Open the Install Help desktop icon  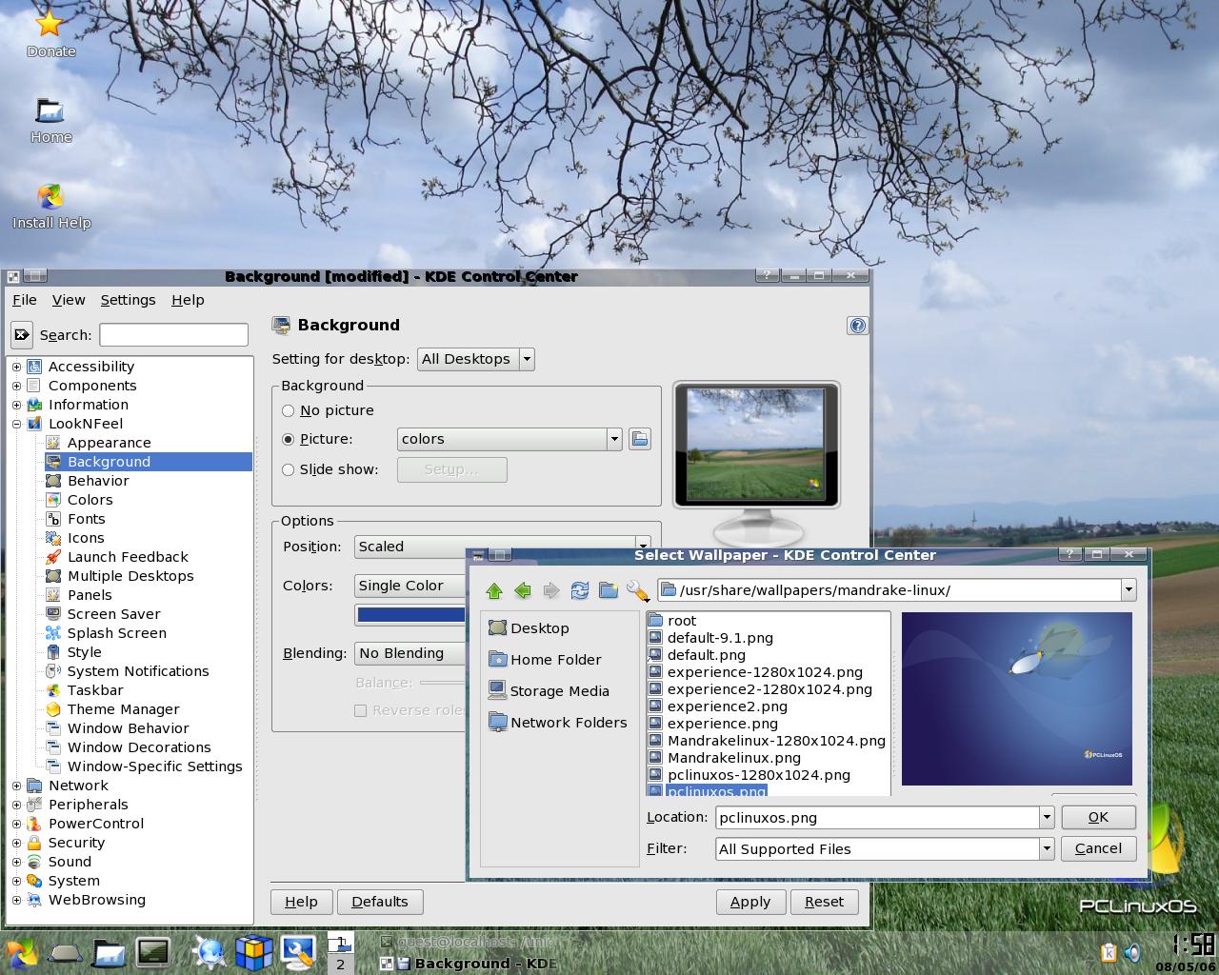click(51, 207)
